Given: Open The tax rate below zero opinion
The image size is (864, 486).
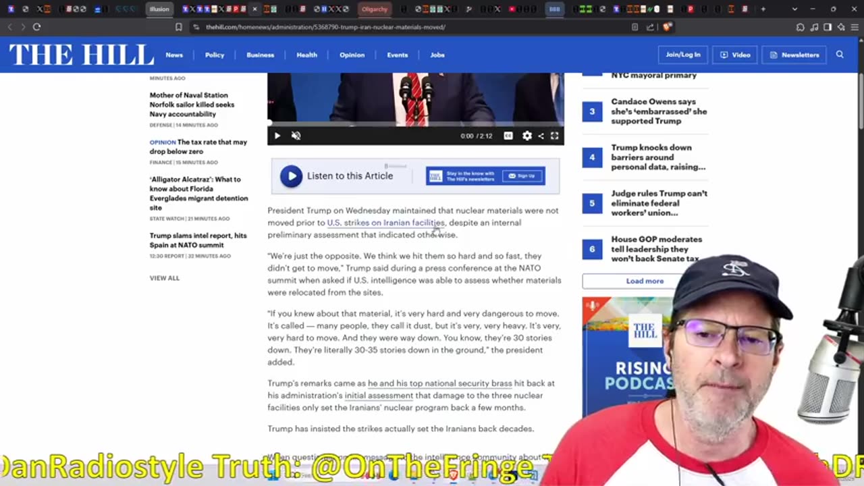Looking at the screenshot, I should 198,146.
